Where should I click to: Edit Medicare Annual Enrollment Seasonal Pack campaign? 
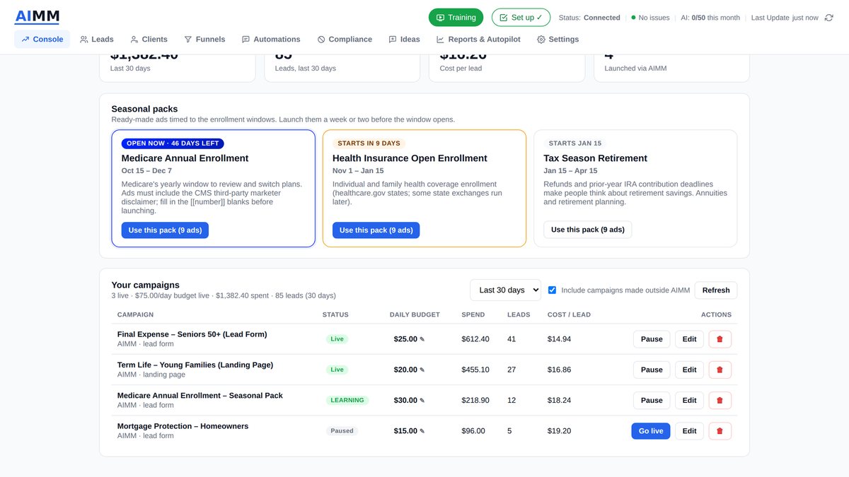tap(689, 400)
